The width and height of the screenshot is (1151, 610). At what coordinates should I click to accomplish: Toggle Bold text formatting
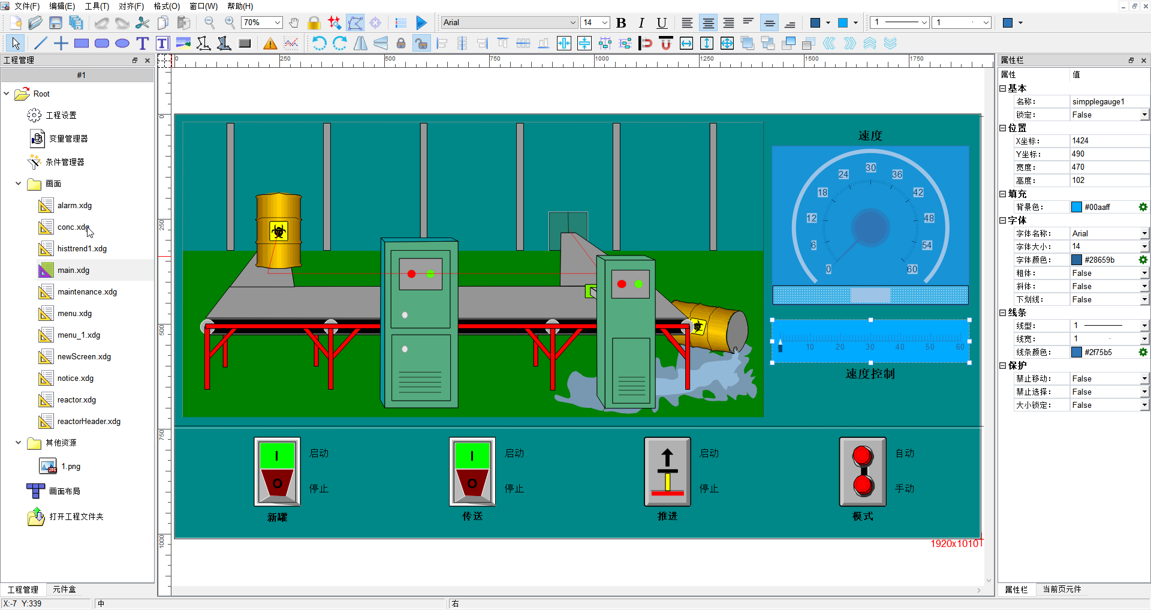click(x=621, y=23)
